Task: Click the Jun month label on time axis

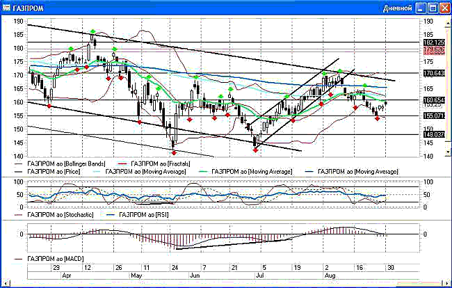Action: point(195,275)
